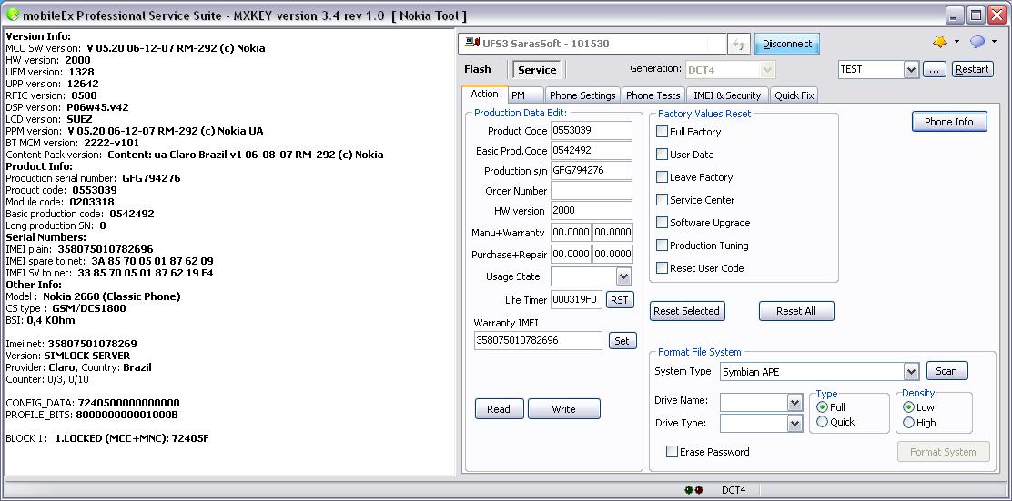Click the mobileEx green app icon in title bar
1012x501 pixels.
[12, 15]
